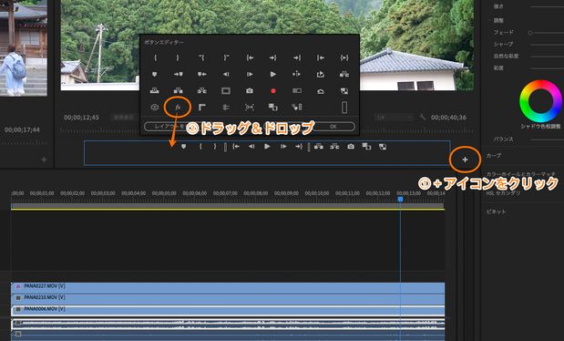Jump to Out point on transport bar
Screen dimensions: 564x341
click(x=299, y=147)
